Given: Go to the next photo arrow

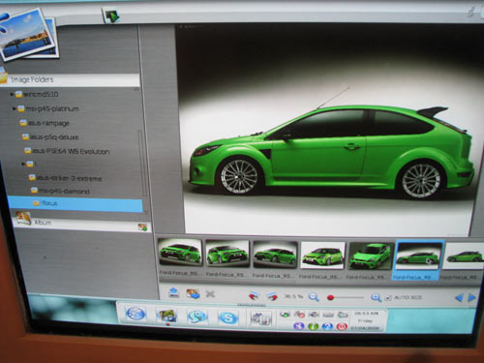Looking at the screenshot, I should tap(471, 297).
